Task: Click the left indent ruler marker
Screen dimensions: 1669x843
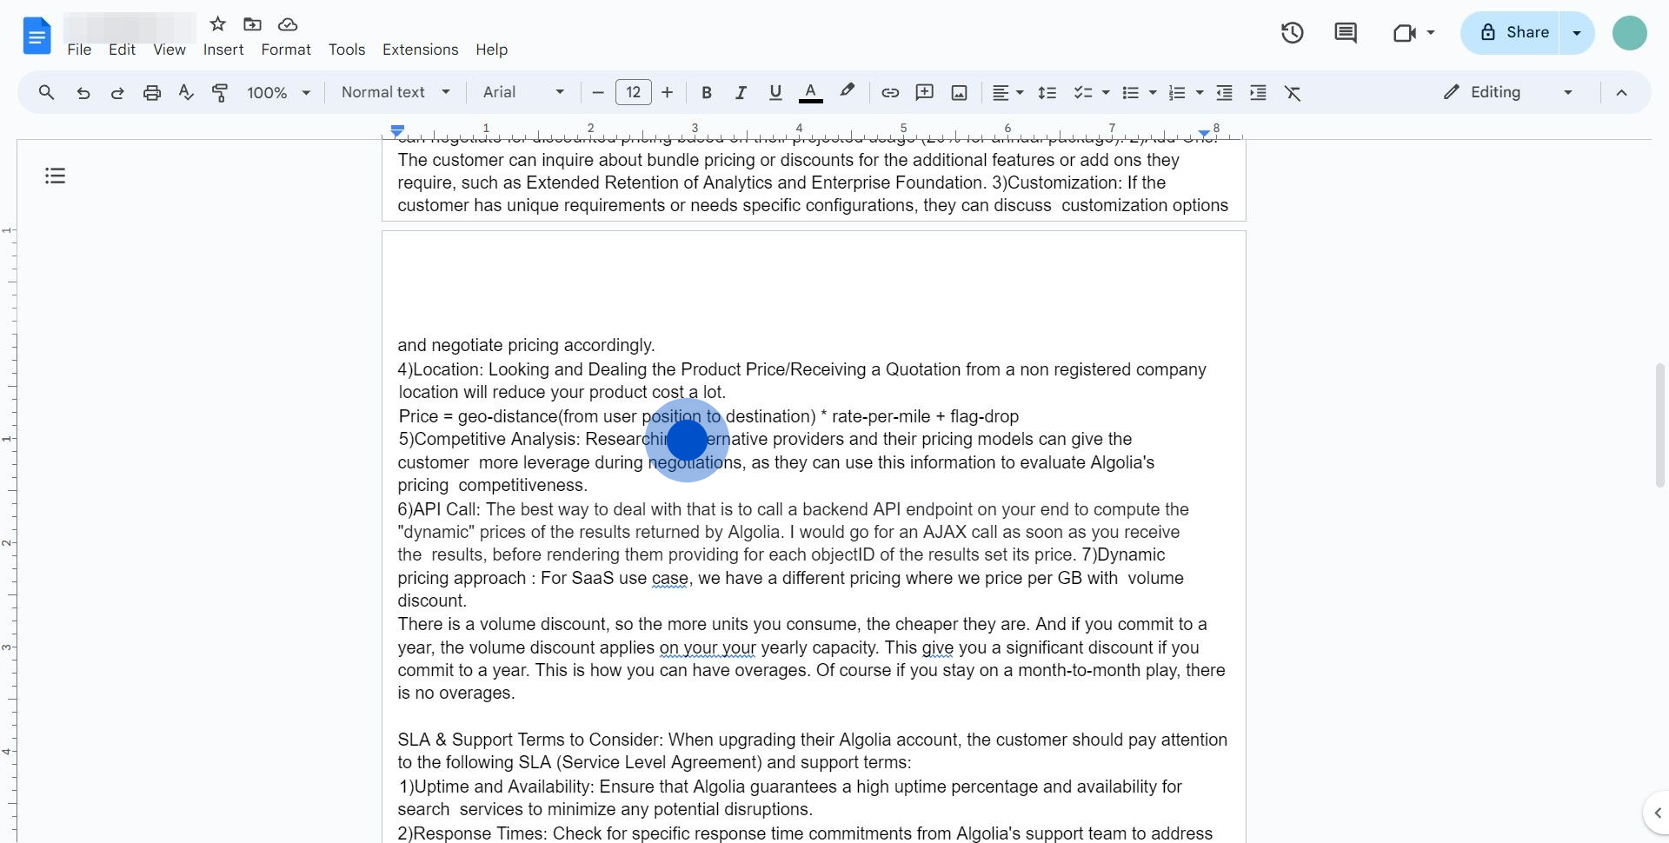Action: coord(397,131)
